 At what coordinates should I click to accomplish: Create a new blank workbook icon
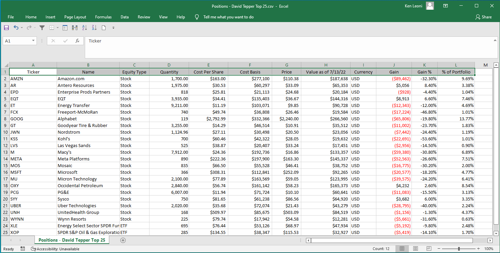(104, 28)
